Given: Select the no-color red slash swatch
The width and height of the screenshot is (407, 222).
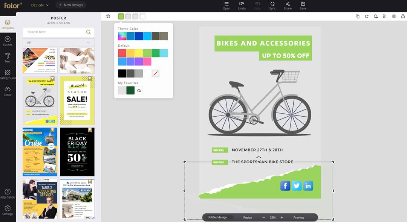Looking at the screenshot, I should pyautogui.click(x=155, y=73).
